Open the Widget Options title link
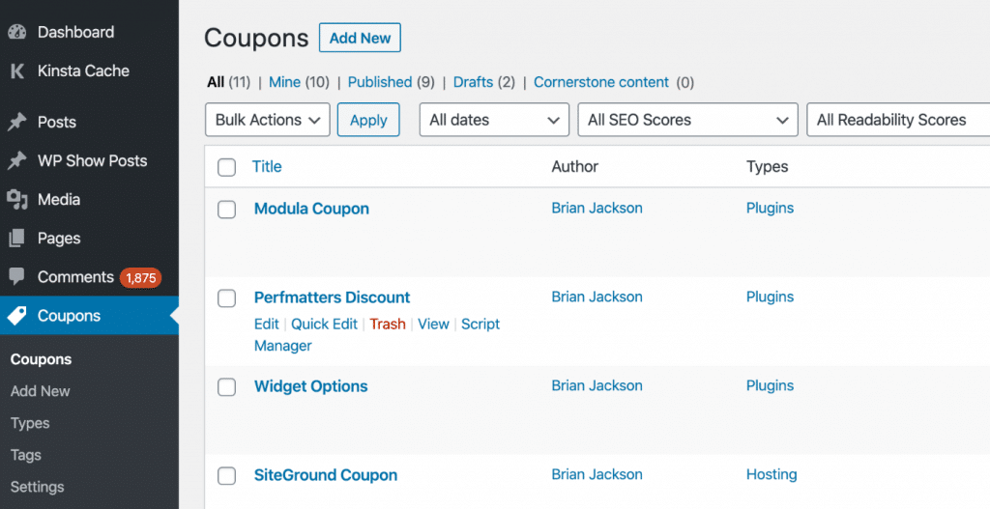Image resolution: width=990 pixels, height=509 pixels. (310, 386)
